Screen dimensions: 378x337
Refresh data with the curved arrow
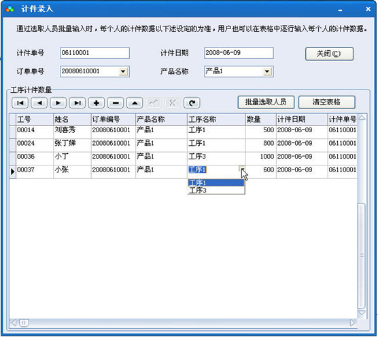click(x=192, y=103)
